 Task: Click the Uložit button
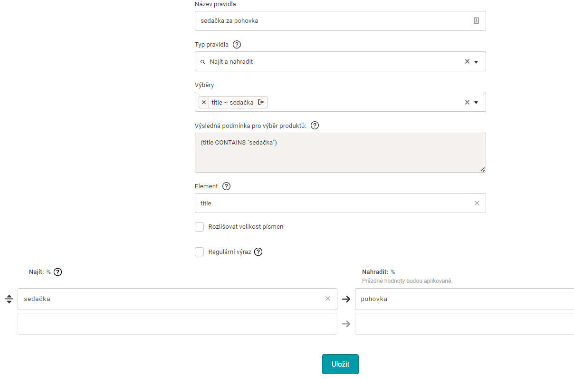pos(340,364)
